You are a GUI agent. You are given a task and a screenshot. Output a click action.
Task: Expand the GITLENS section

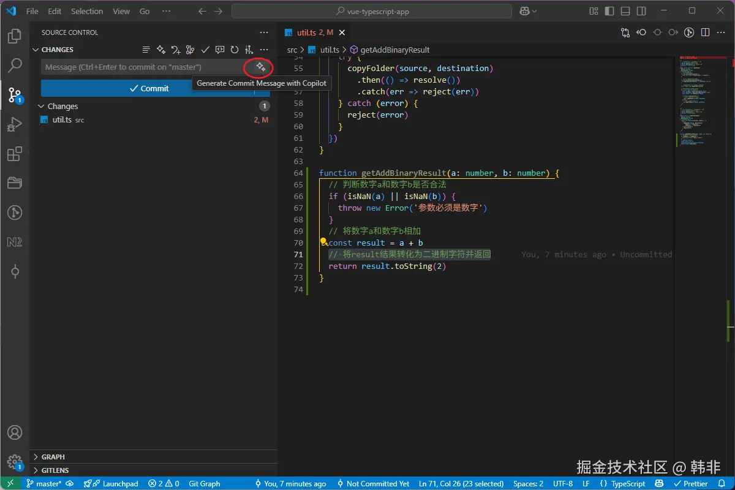tap(55, 470)
